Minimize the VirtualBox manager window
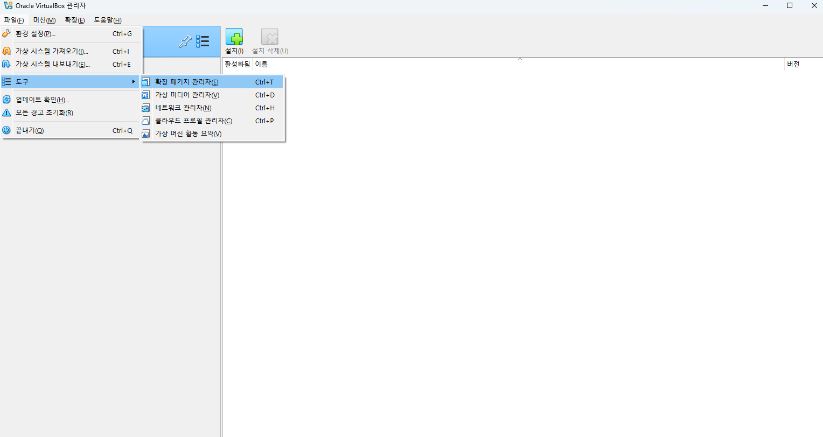The image size is (823, 437). pos(765,5)
